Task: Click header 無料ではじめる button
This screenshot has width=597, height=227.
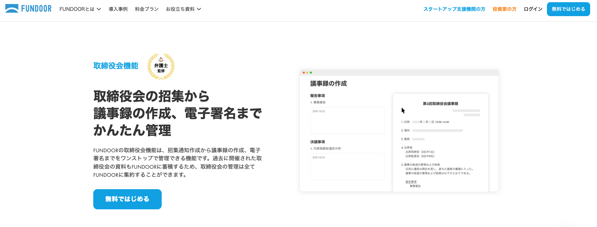Action: [x=568, y=9]
